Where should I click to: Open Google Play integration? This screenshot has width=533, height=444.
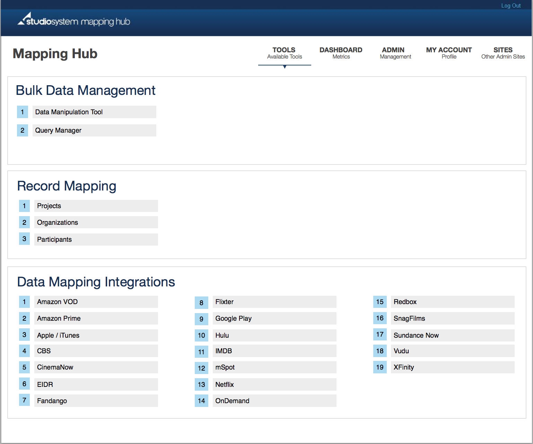point(274,318)
